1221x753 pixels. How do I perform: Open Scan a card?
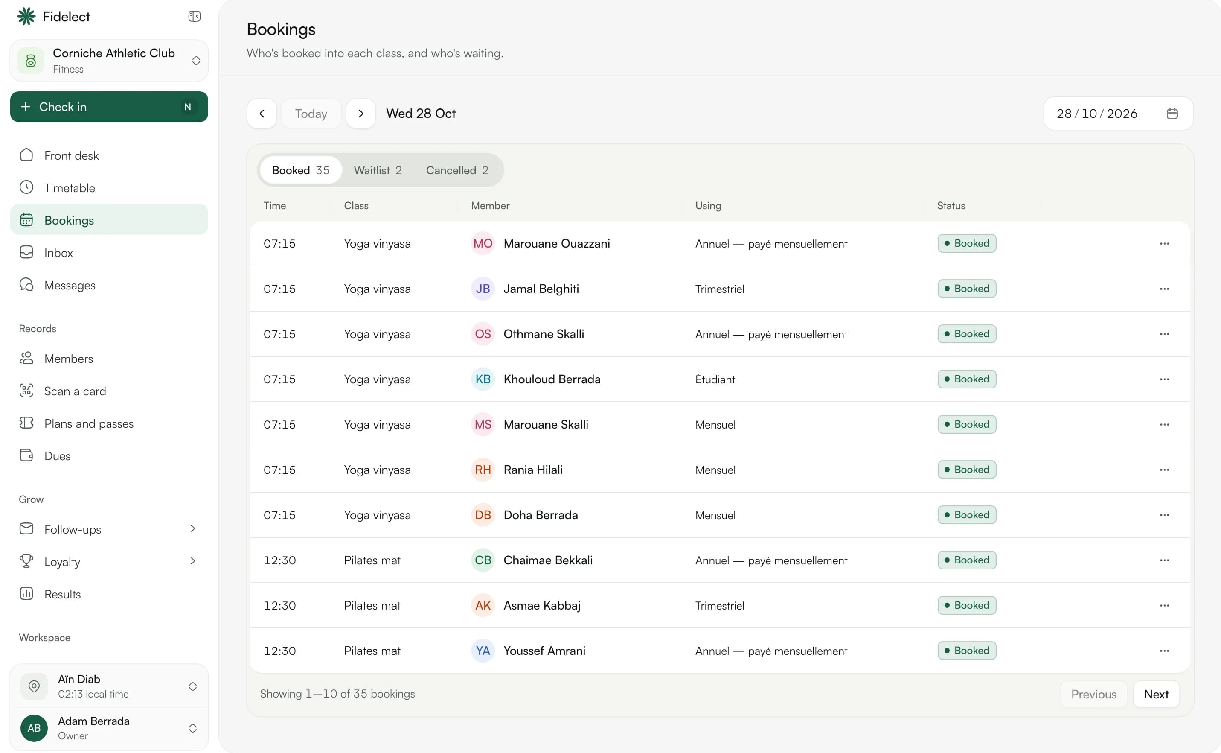(x=109, y=391)
